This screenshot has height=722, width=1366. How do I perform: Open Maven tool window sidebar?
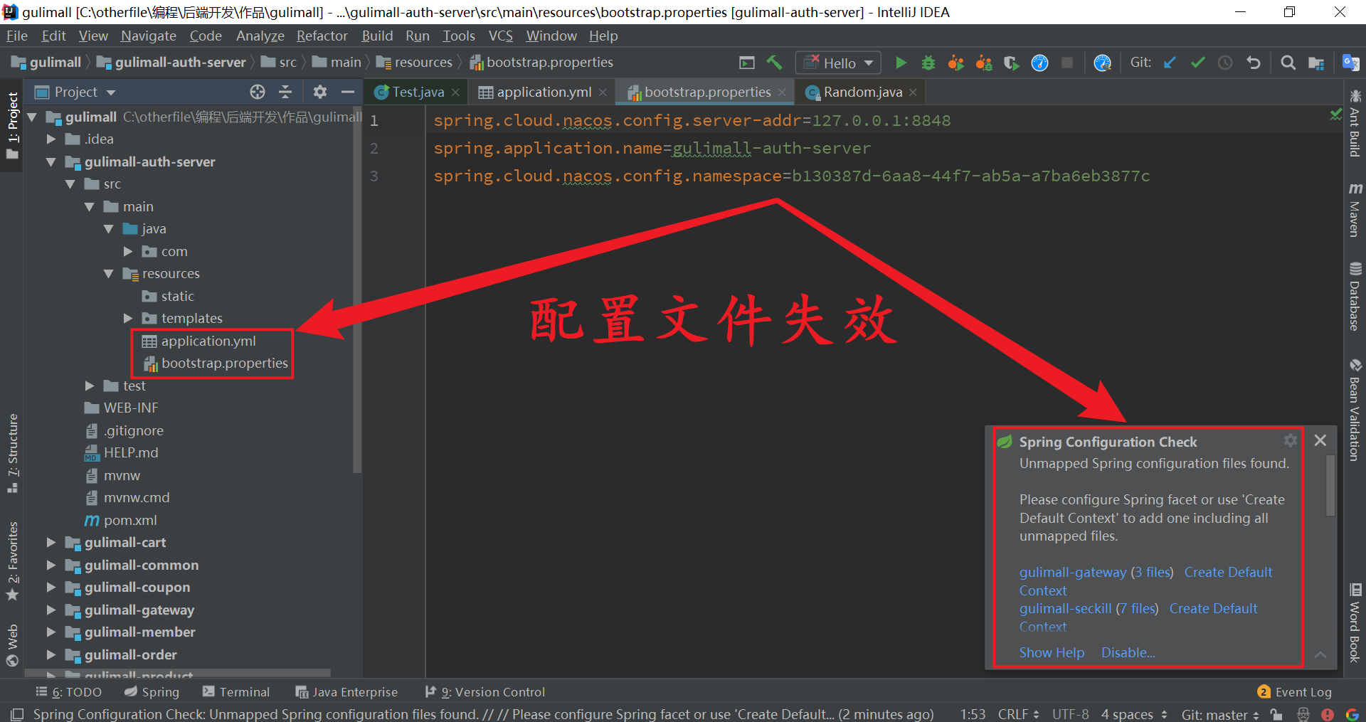[x=1355, y=209]
